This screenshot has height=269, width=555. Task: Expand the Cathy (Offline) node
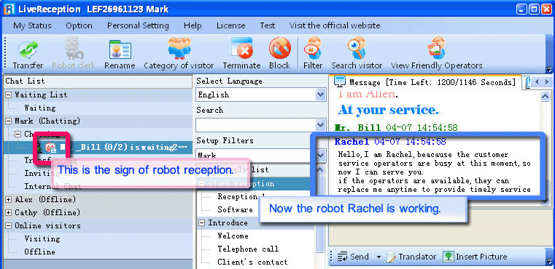(9, 213)
